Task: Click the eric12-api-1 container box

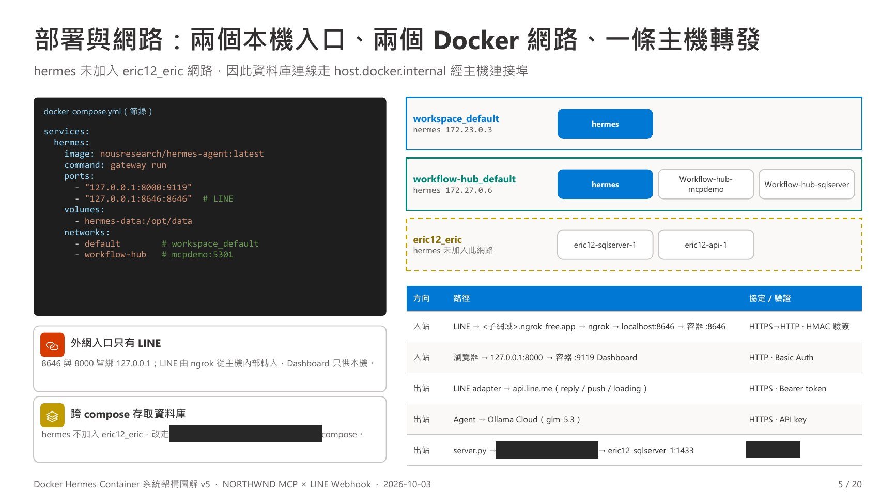Action: coord(706,245)
